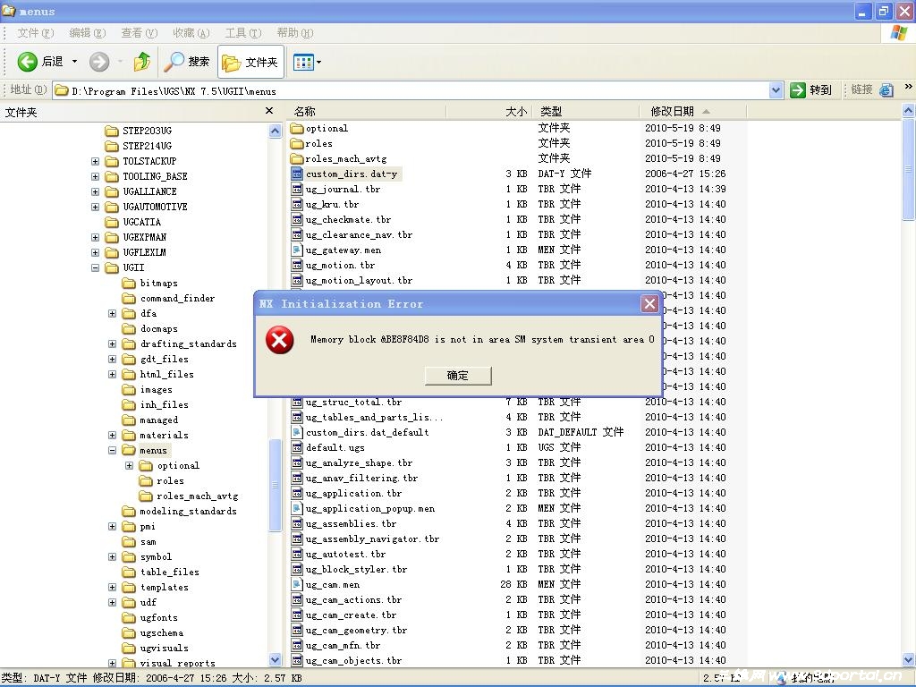Select the ug_cam.men file icon

297,584
